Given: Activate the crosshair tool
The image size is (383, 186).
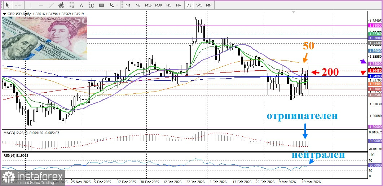Looking at the screenshot, I should pos(18,5).
